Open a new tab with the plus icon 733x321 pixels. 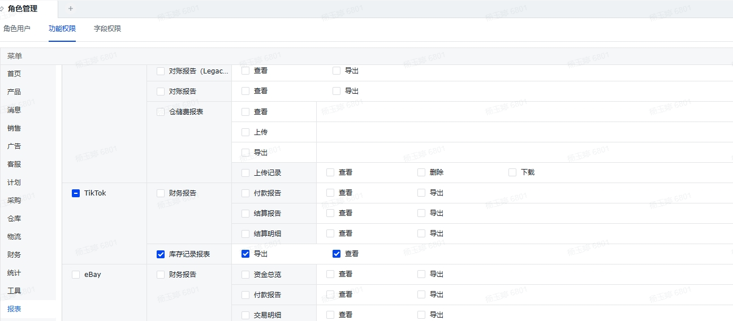click(x=71, y=8)
